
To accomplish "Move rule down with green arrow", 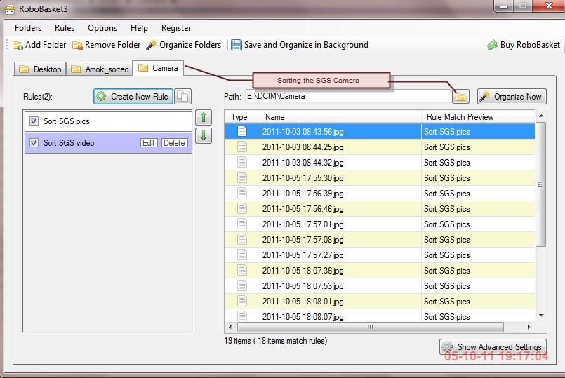I will (204, 136).
